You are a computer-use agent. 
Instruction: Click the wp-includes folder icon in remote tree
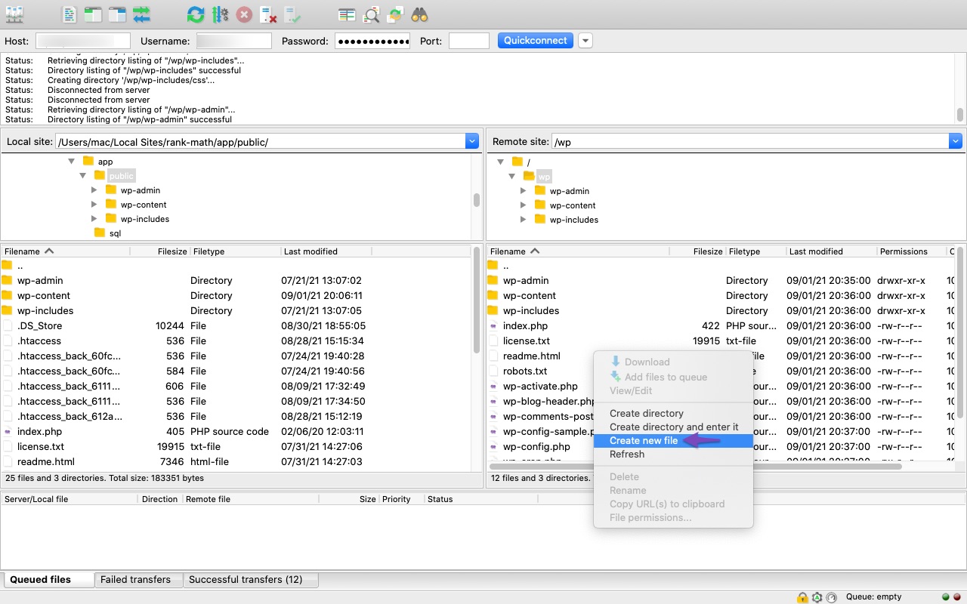(539, 219)
